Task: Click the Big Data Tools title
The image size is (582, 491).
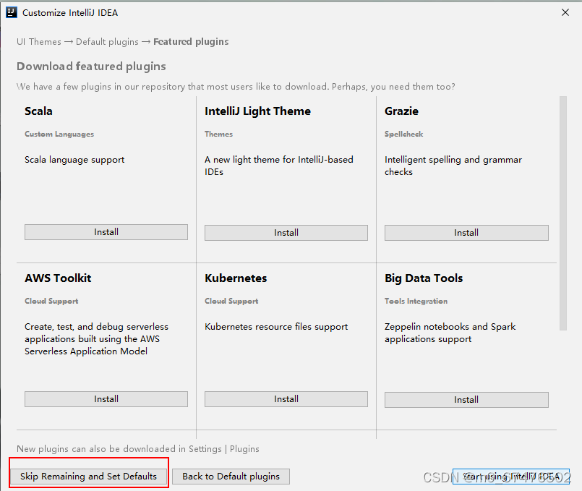Action: click(x=424, y=278)
